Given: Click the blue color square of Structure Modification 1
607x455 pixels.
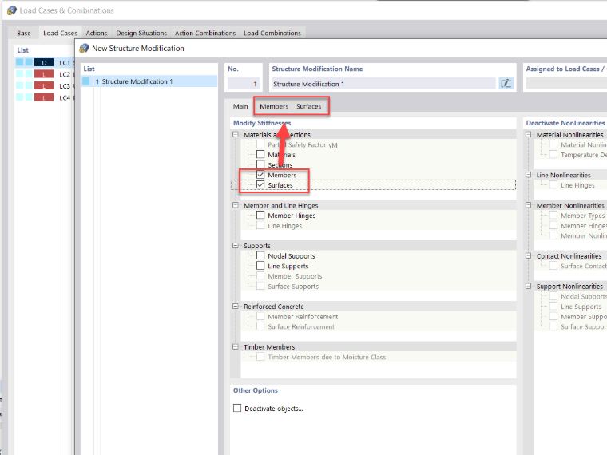Looking at the screenshot, I should [x=86, y=81].
